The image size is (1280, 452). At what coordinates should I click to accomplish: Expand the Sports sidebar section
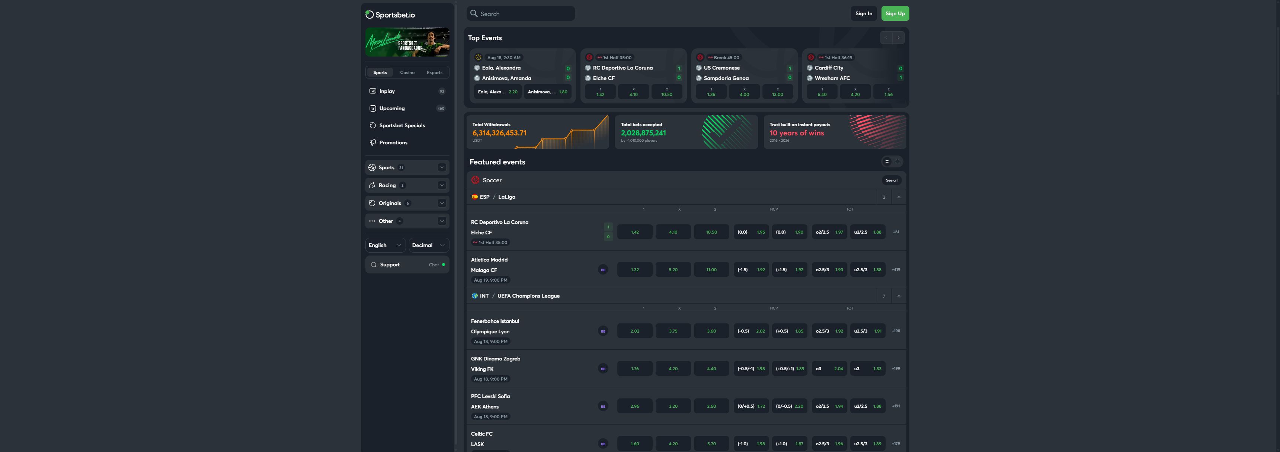442,167
